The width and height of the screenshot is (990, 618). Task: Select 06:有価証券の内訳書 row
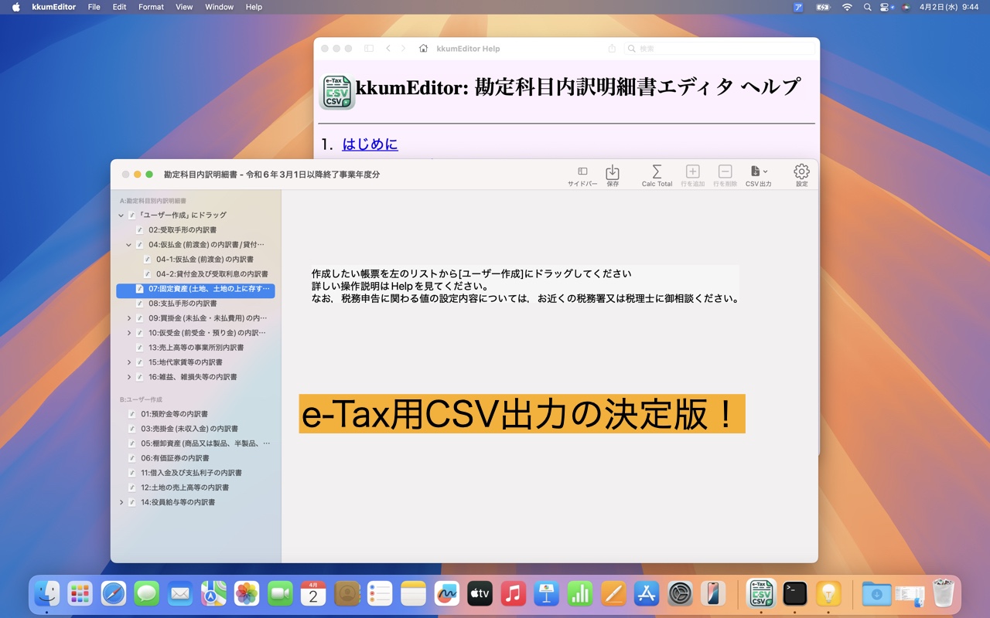[x=196, y=458]
